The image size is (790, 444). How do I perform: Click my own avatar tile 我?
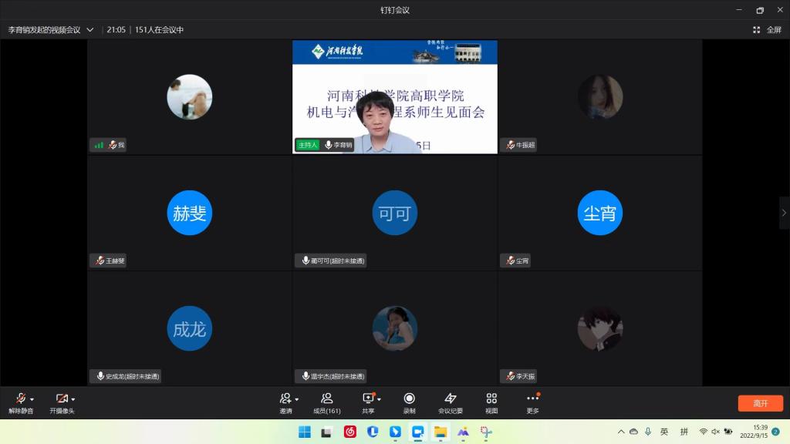click(190, 96)
